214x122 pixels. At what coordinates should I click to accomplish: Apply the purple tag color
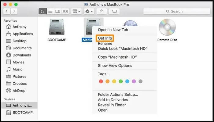point(134,81)
